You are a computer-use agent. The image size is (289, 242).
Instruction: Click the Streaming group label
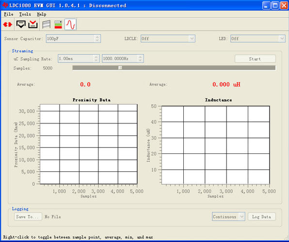click(x=22, y=51)
